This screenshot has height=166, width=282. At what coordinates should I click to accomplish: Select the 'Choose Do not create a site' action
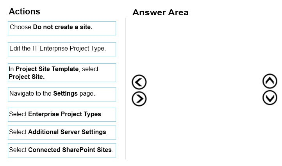(62, 28)
